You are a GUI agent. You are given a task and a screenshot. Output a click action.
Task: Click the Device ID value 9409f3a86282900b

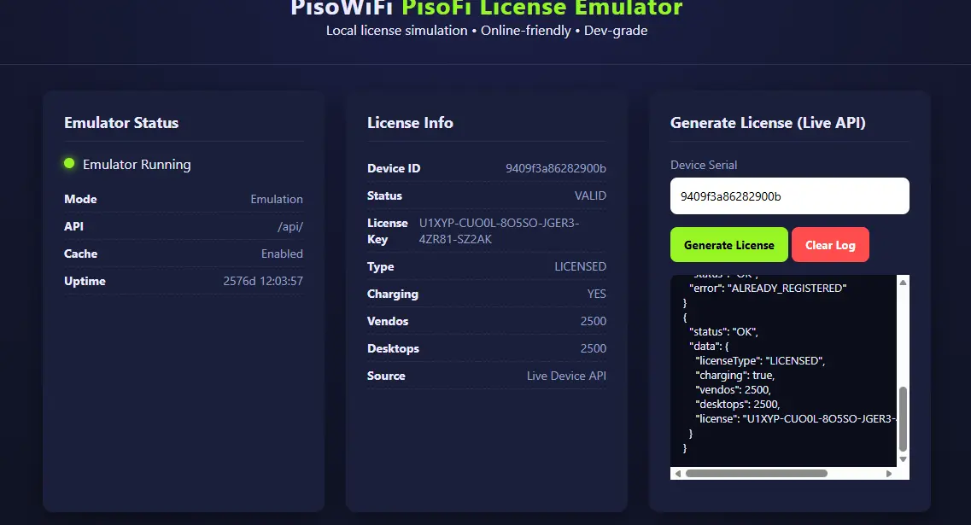[x=555, y=168]
